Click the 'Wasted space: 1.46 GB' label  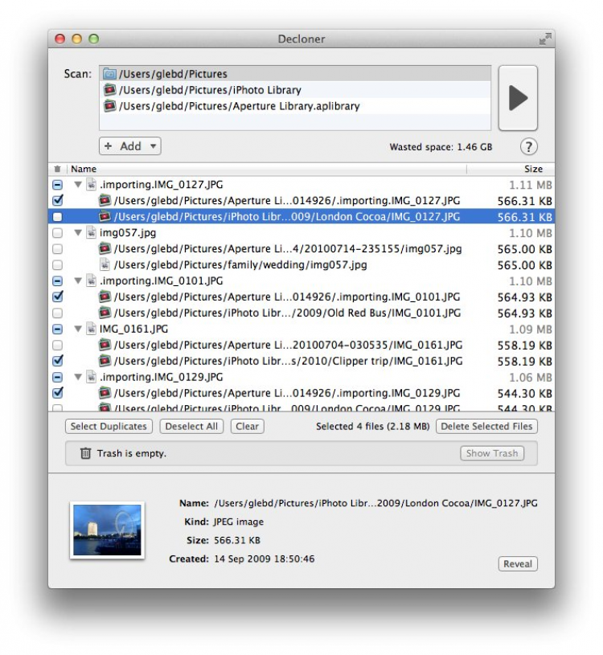pyautogui.click(x=441, y=147)
